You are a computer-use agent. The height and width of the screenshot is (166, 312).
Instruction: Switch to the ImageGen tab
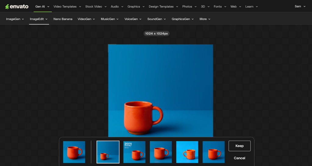[x=15, y=19]
